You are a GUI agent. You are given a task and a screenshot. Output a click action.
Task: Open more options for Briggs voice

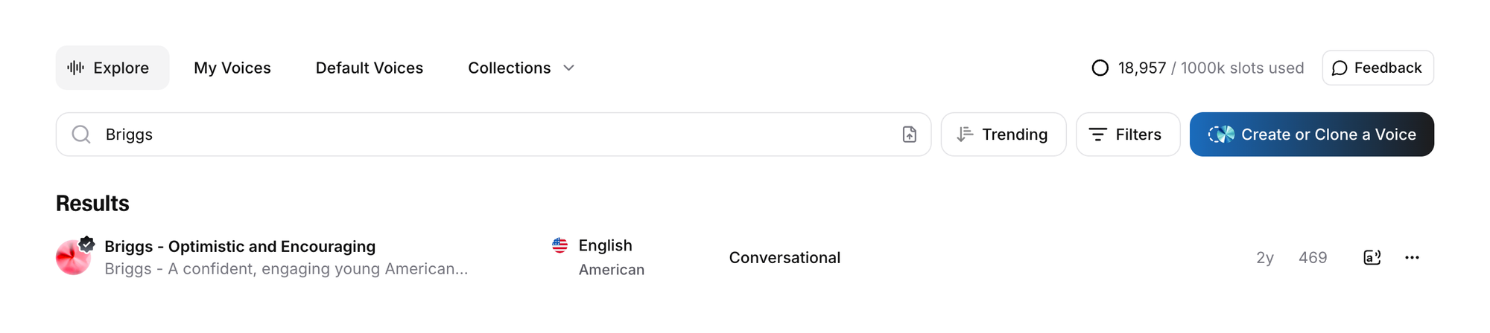[x=1412, y=257]
